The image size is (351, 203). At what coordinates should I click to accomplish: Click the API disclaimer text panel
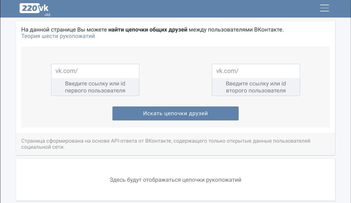click(175, 144)
